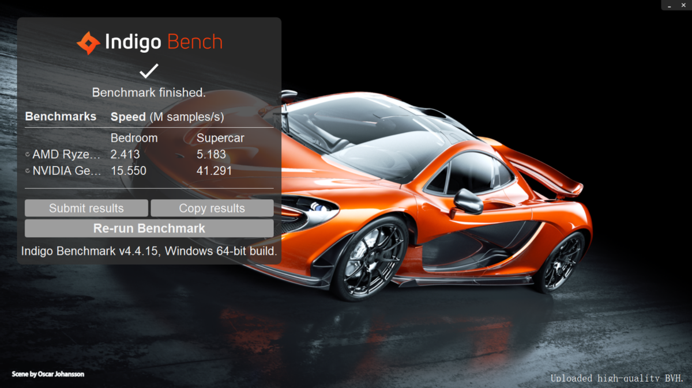Click the 'Indigo Bench' title text
The height and width of the screenshot is (388, 692).
point(163,42)
